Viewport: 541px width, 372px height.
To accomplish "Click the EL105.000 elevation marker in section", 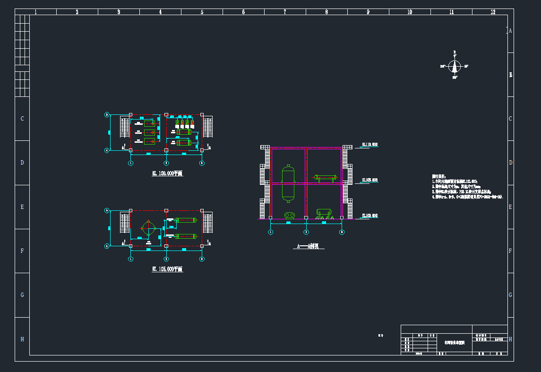I will pyautogui.click(x=369, y=180).
